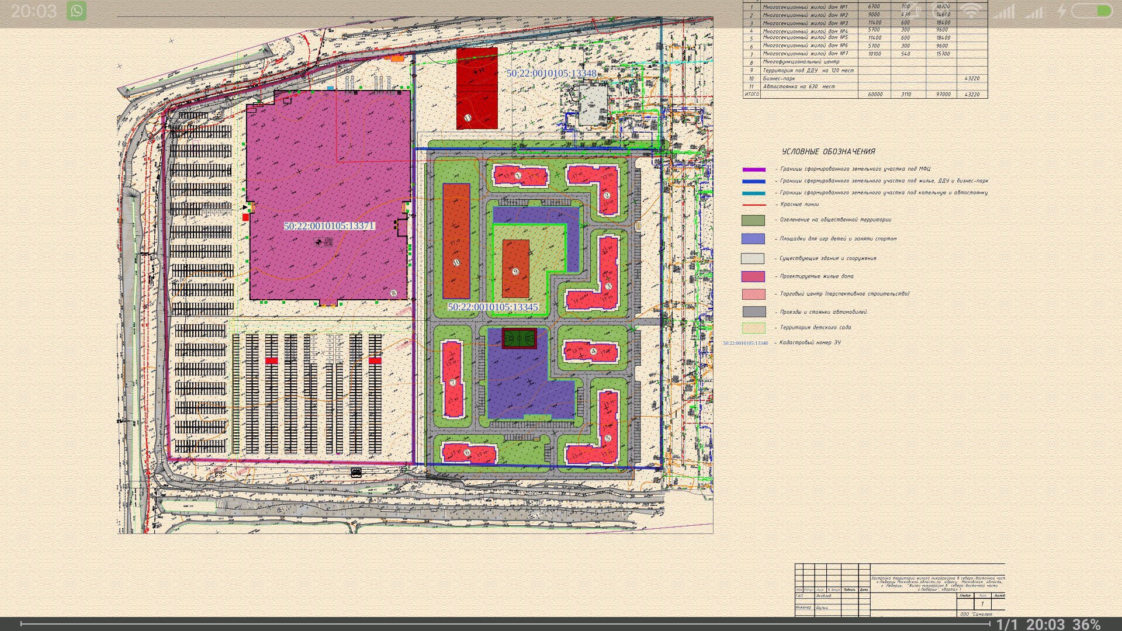This screenshot has width=1122, height=631.
Task: Click the 36% zoom level indicator
Action: point(1086,625)
